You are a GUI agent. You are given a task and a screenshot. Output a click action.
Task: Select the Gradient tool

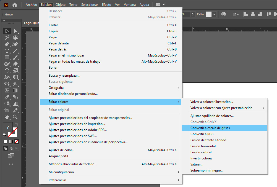(x=15, y=90)
